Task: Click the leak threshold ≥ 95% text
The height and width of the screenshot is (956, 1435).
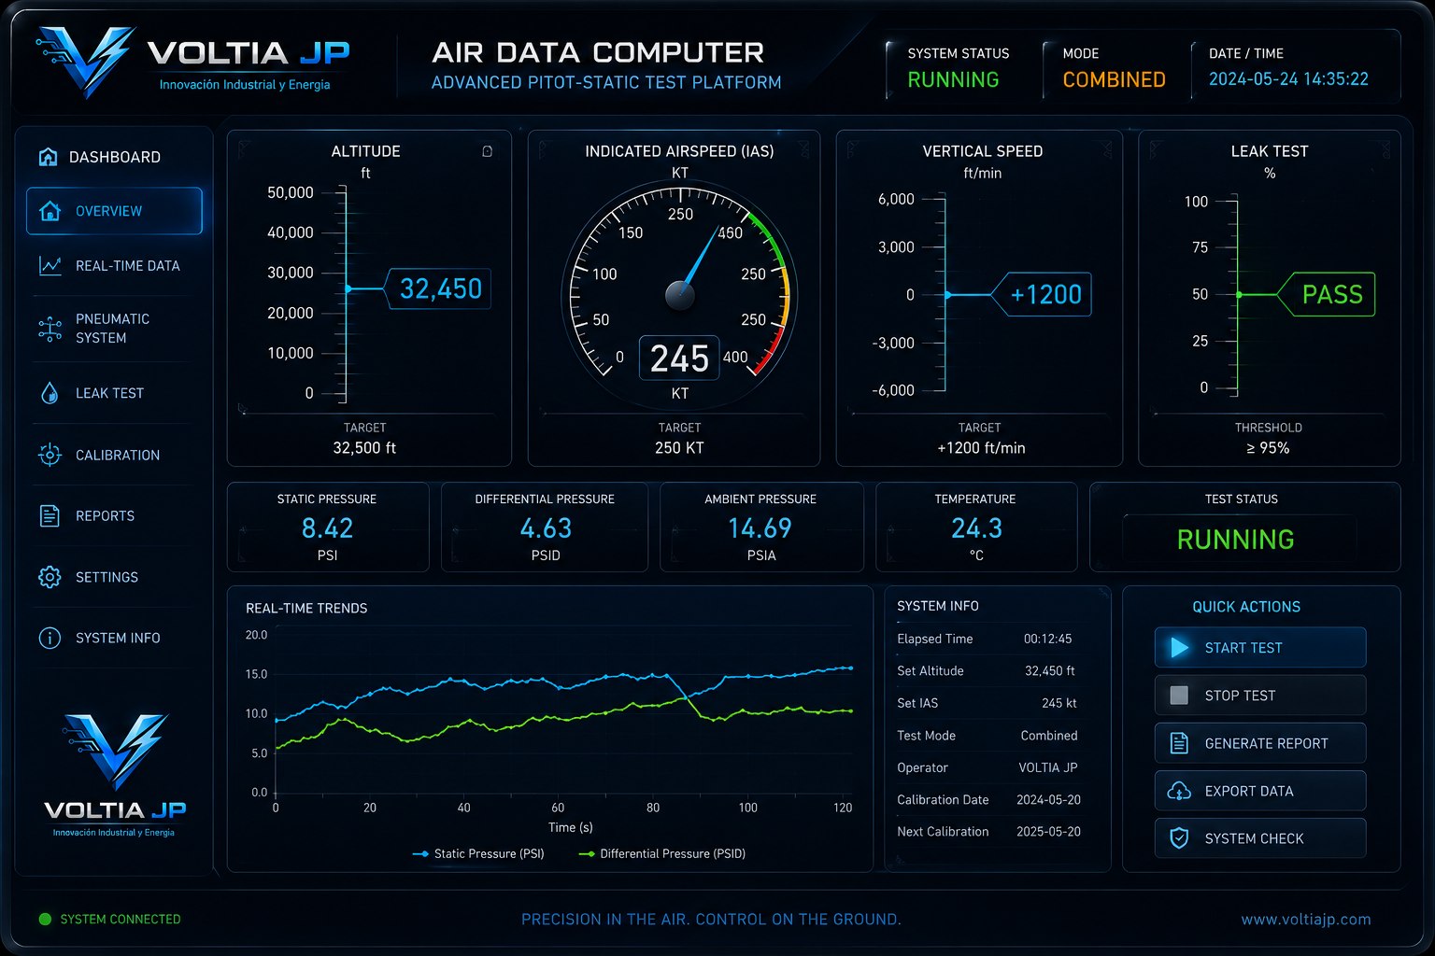Action: click(1268, 448)
